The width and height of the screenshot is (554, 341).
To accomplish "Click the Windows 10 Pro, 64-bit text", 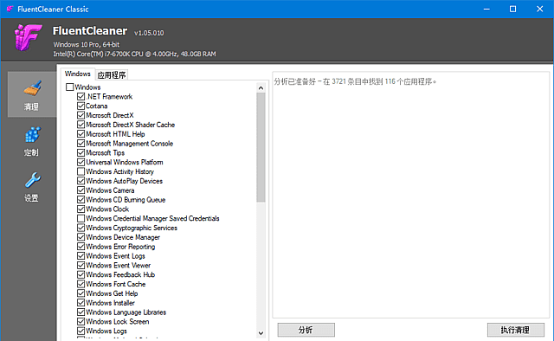I will coord(87,44).
